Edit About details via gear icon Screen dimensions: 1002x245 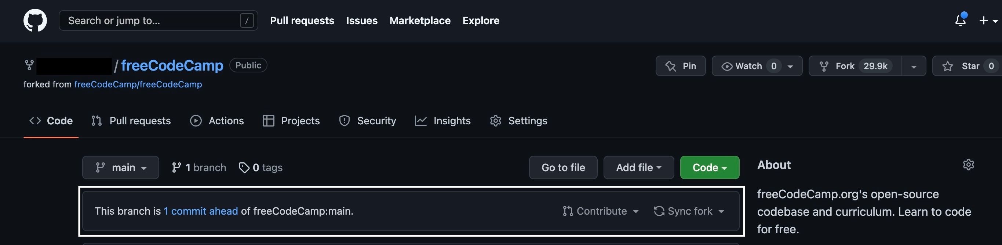[x=968, y=165]
